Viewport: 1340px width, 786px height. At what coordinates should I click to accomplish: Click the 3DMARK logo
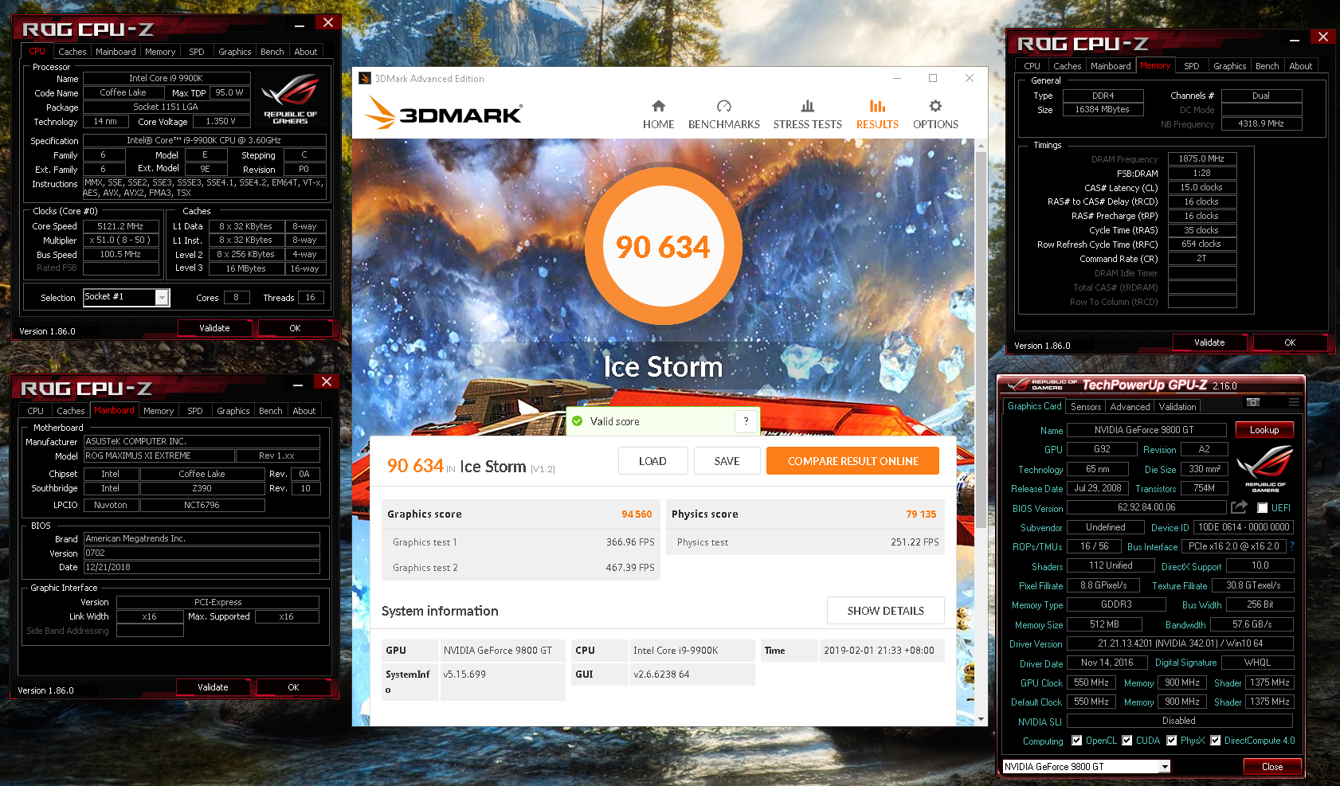444,113
